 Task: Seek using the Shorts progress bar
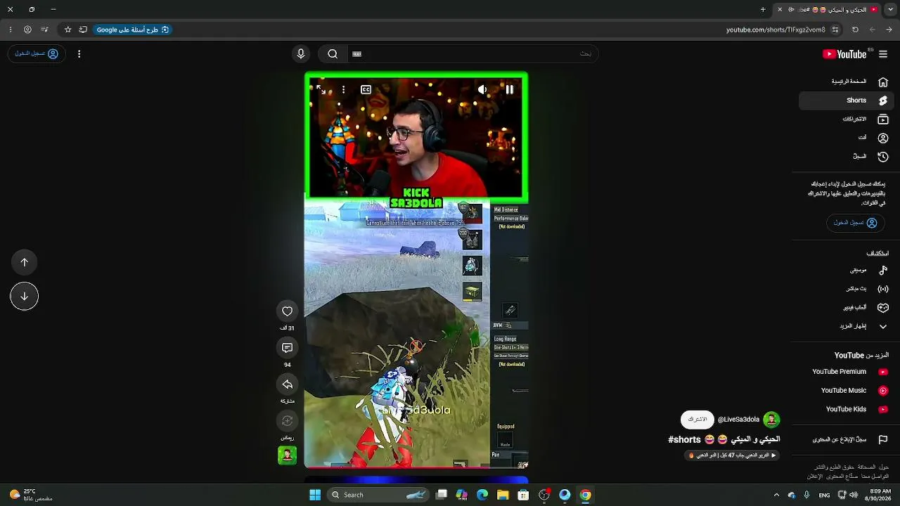(x=416, y=467)
